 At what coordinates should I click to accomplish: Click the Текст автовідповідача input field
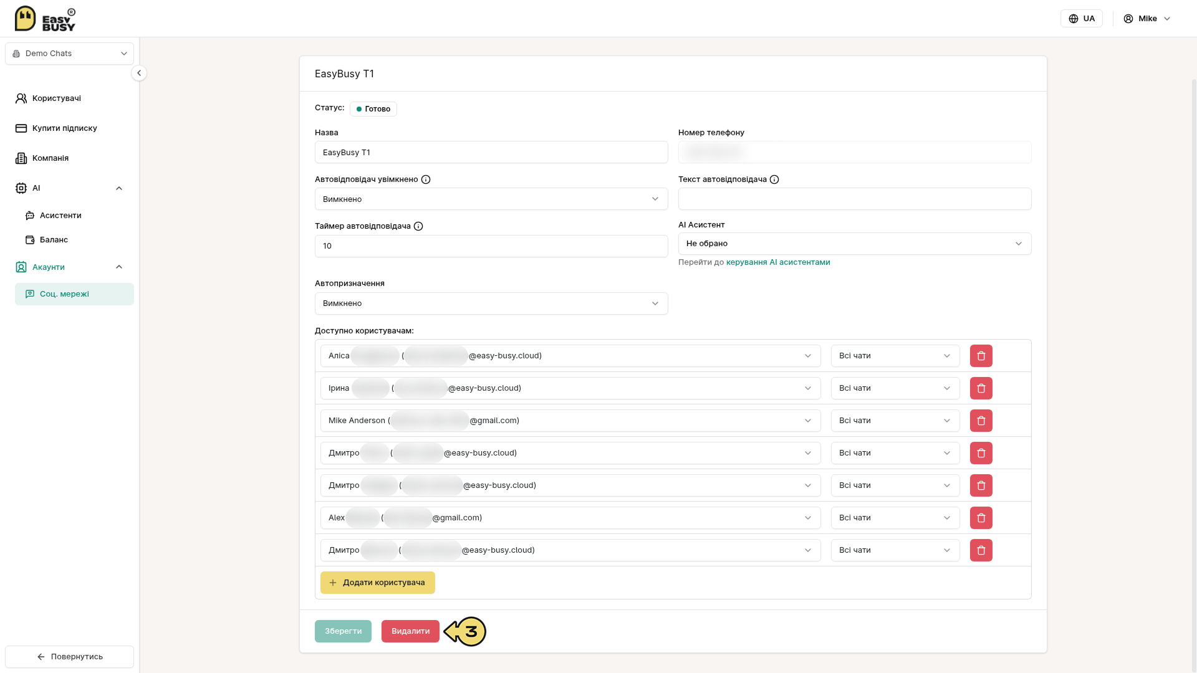click(855, 199)
